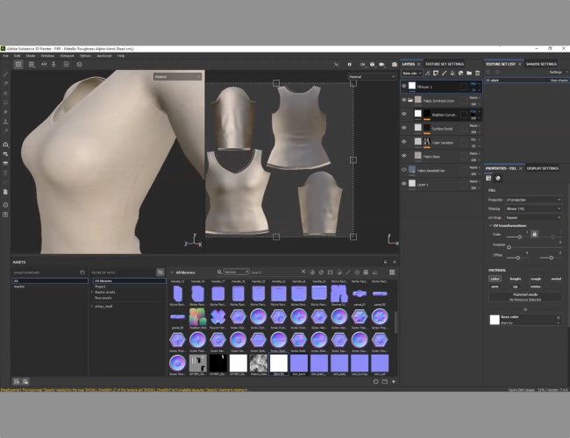Click the delete layer trash icon

pyautogui.click(x=477, y=73)
